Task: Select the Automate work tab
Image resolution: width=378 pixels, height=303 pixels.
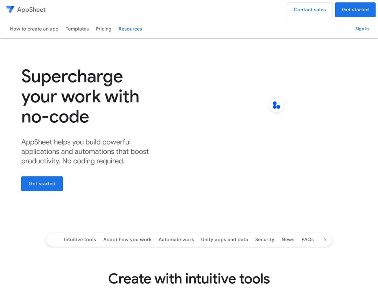Action: pyautogui.click(x=176, y=240)
